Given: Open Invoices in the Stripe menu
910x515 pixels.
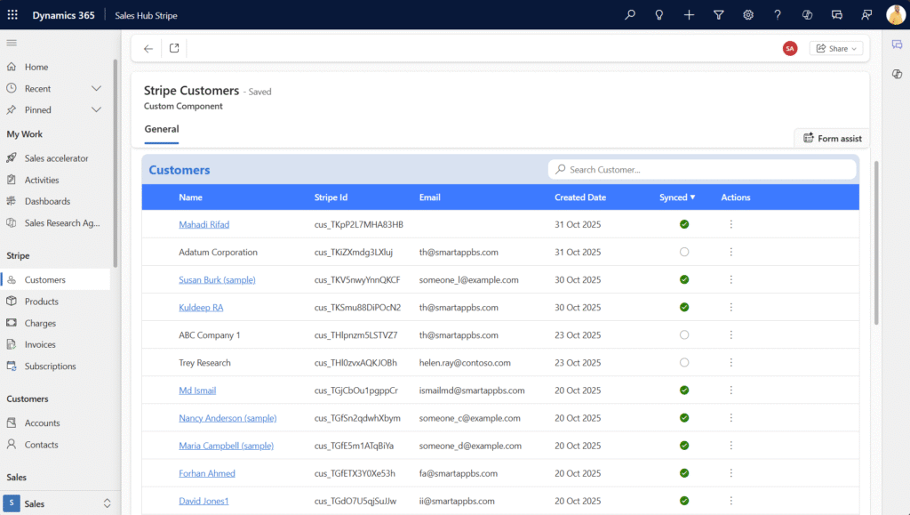Looking at the screenshot, I should click(x=40, y=345).
